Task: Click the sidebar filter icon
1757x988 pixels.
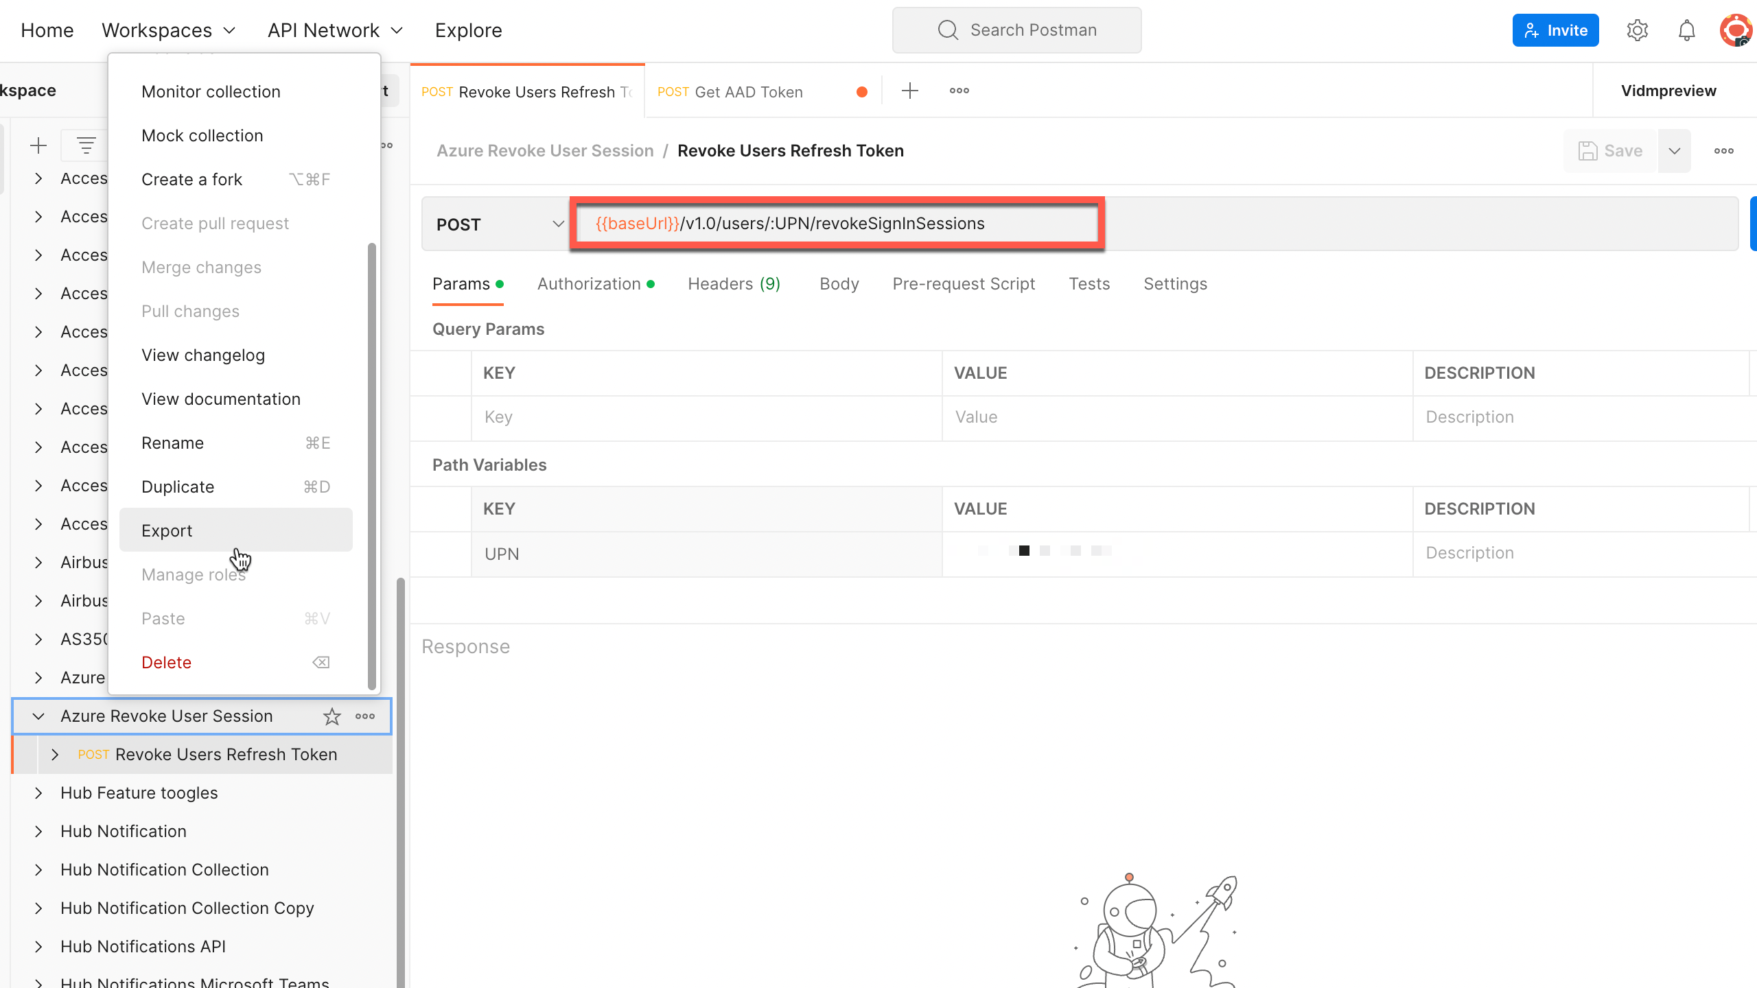Action: (x=86, y=145)
